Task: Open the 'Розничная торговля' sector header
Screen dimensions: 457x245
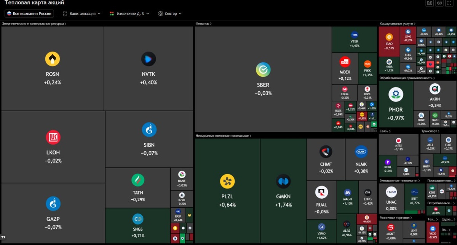Action: click(x=396, y=218)
